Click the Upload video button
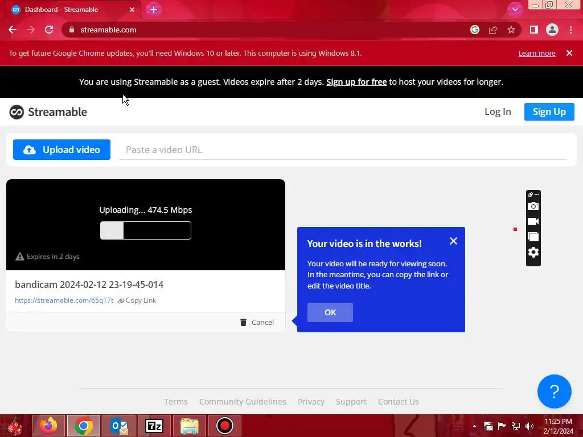This screenshot has width=583, height=437. point(61,150)
